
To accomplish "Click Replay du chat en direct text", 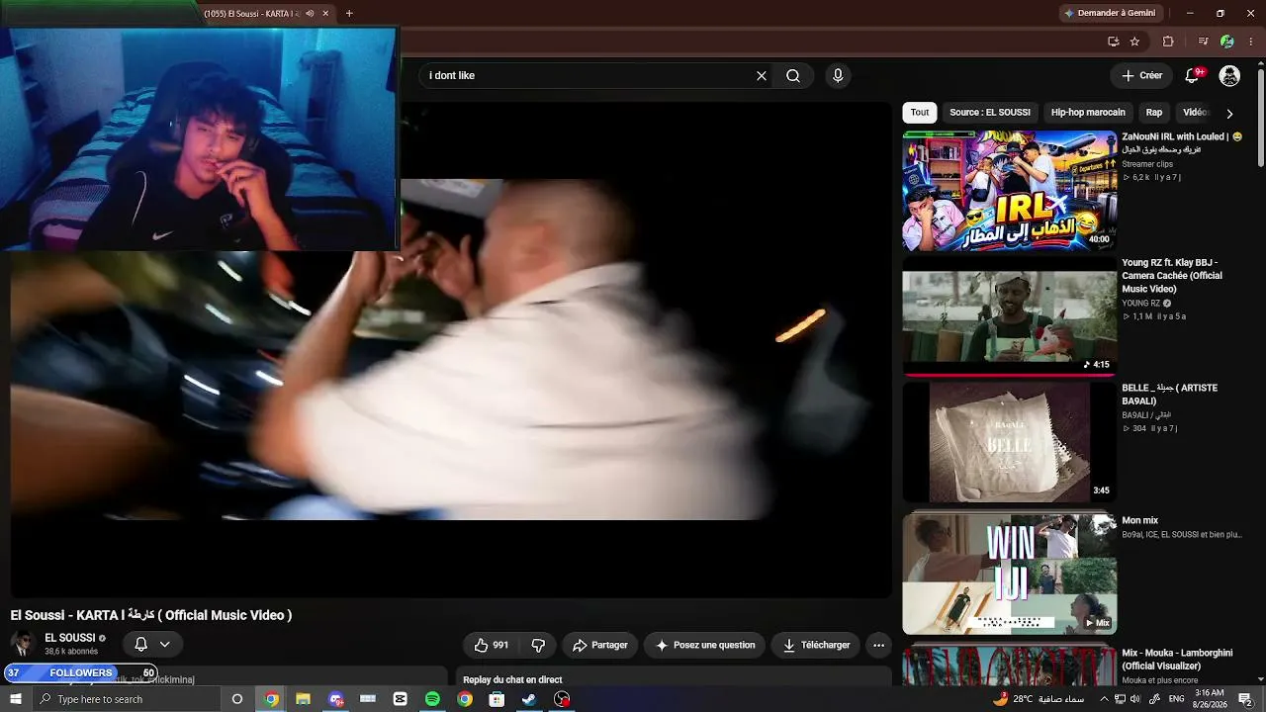I will 512,680.
